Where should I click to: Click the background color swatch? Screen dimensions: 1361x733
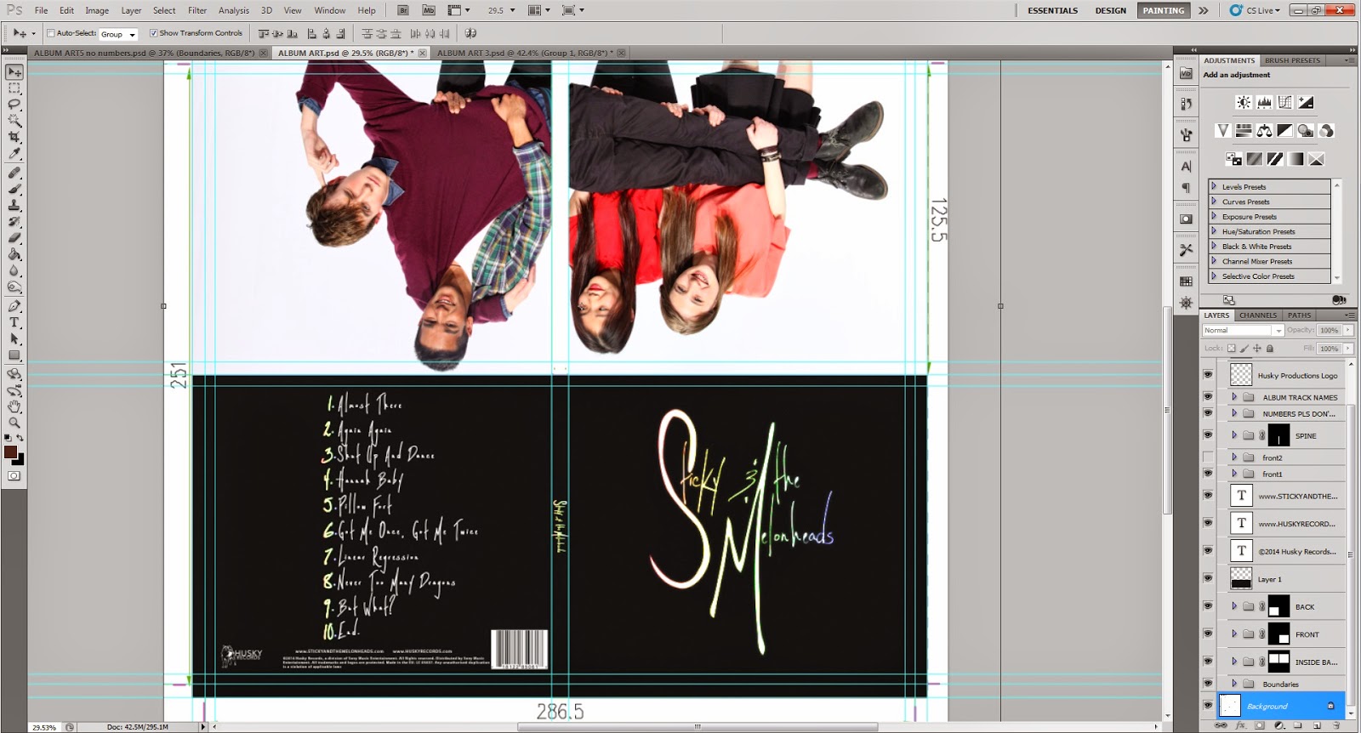point(20,461)
